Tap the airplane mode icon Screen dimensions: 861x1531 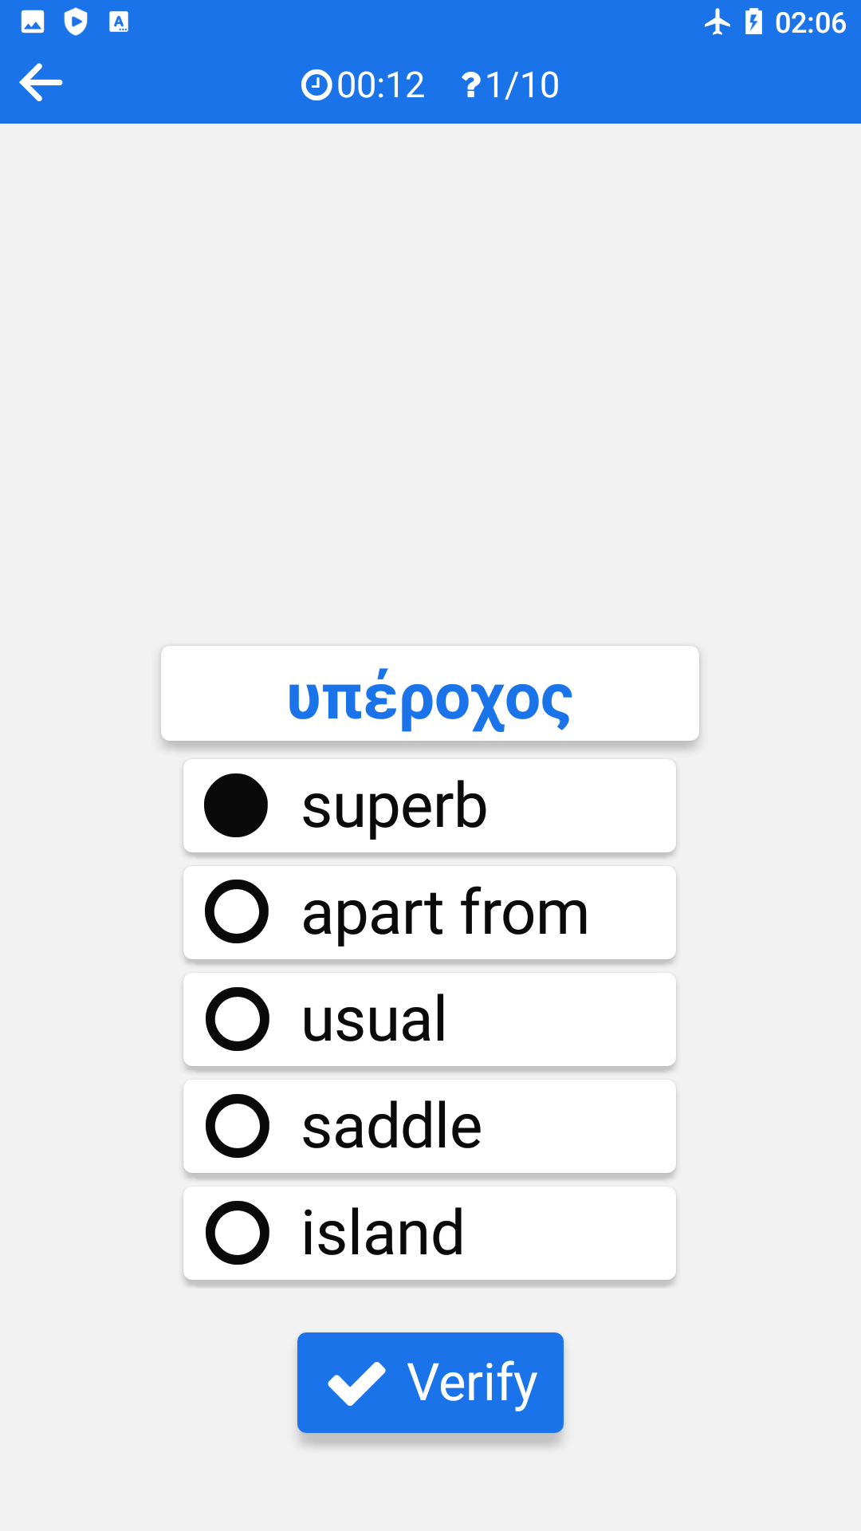tap(717, 22)
